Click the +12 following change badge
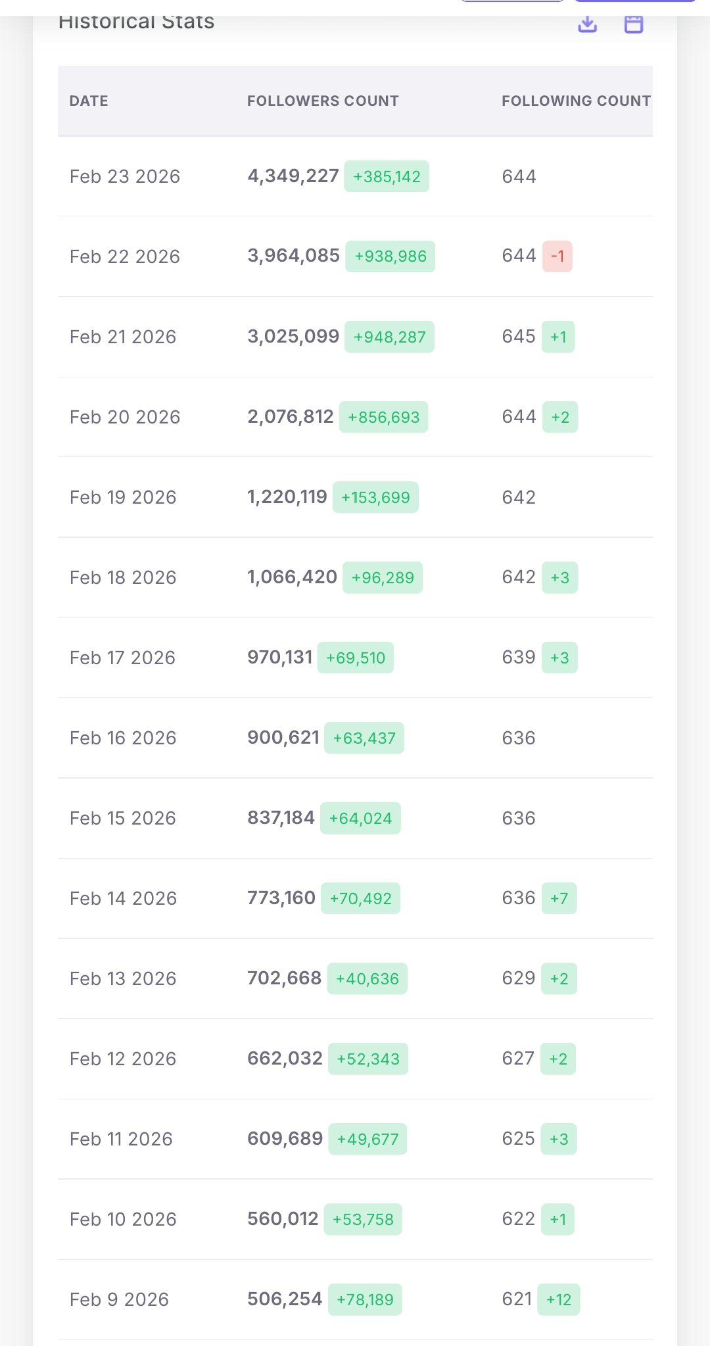Screen dimensions: 710x1346 click(559, 1300)
